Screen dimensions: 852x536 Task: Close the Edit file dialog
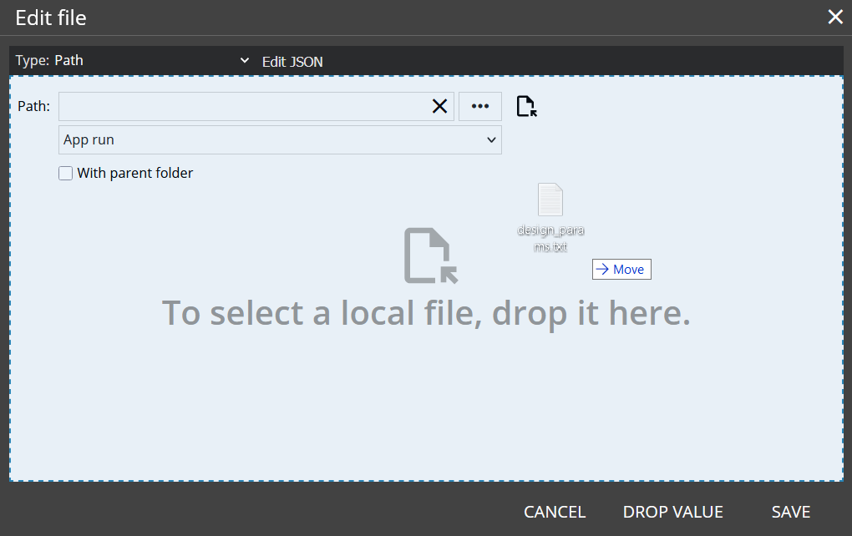pos(834,17)
